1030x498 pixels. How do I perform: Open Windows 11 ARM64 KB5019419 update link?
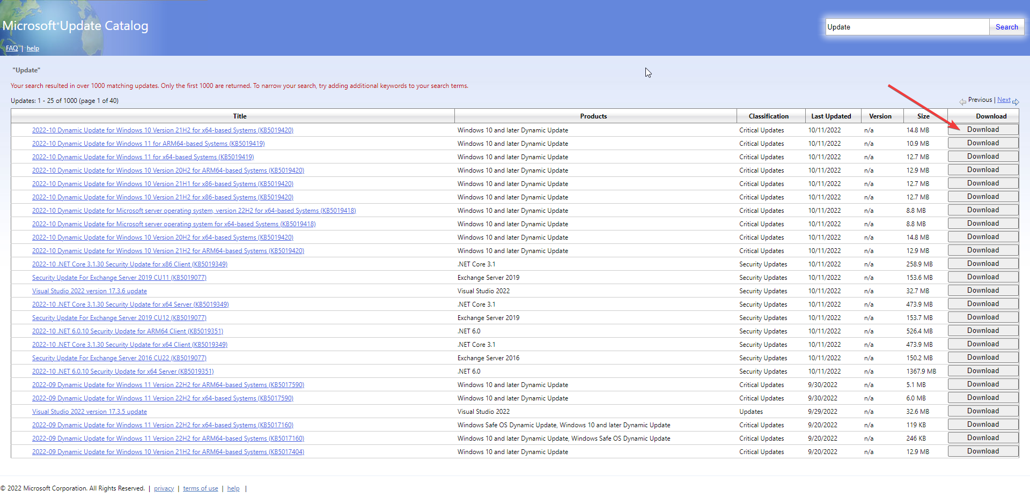click(x=149, y=144)
